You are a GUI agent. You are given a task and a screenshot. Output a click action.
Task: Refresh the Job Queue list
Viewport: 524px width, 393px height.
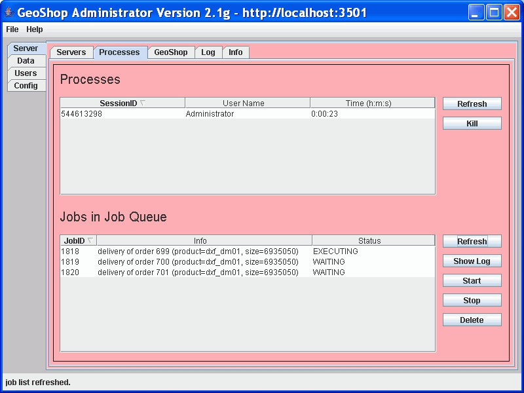[472, 241]
